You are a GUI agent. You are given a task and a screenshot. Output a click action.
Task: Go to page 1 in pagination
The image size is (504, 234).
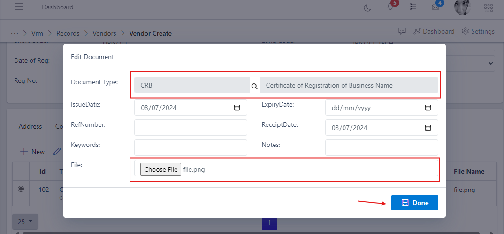tap(269, 222)
